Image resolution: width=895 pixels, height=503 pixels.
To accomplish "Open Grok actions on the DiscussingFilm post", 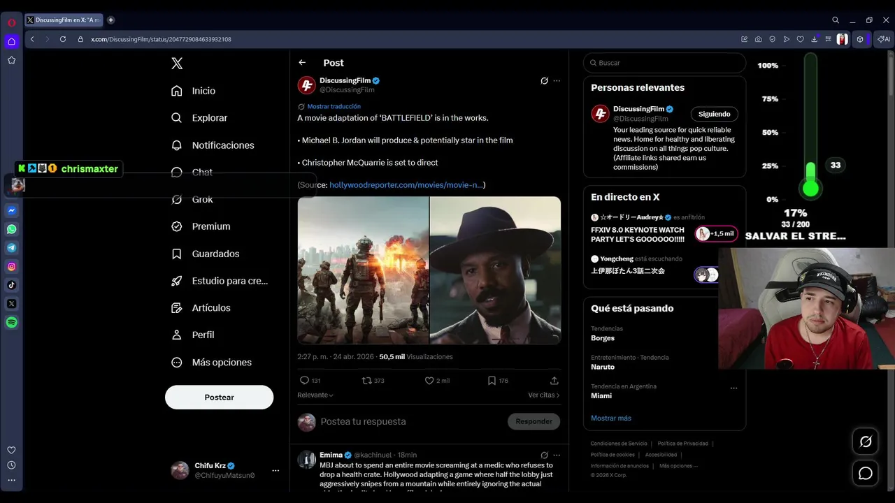I will click(x=544, y=81).
